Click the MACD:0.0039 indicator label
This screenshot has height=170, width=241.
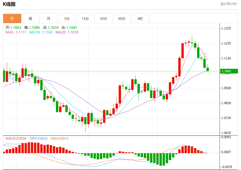click(16, 138)
